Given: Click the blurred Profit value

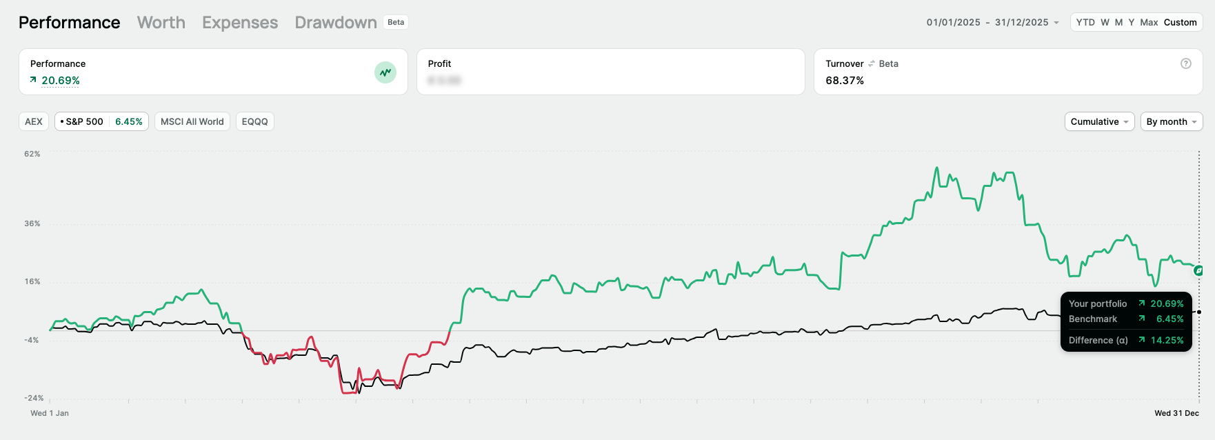Looking at the screenshot, I should coord(444,80).
